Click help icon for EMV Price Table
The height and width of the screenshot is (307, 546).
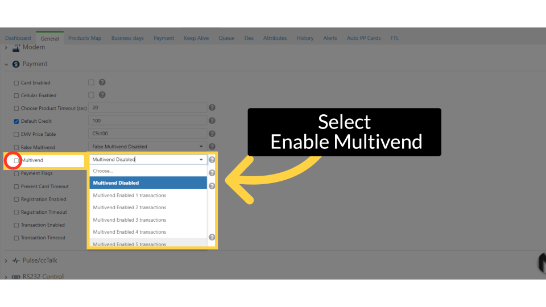(x=212, y=134)
